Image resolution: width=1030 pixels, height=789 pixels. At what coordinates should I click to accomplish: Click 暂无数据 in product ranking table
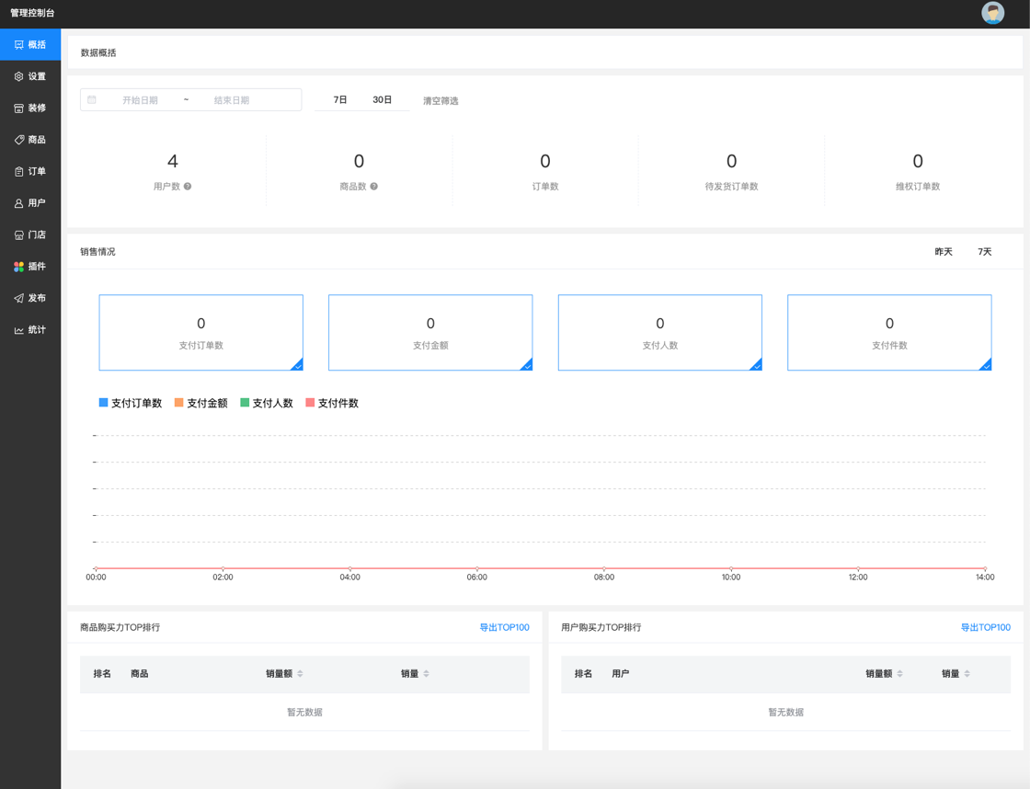point(304,712)
